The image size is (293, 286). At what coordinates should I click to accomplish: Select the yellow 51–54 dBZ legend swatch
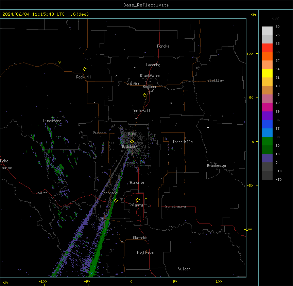point(267,73)
